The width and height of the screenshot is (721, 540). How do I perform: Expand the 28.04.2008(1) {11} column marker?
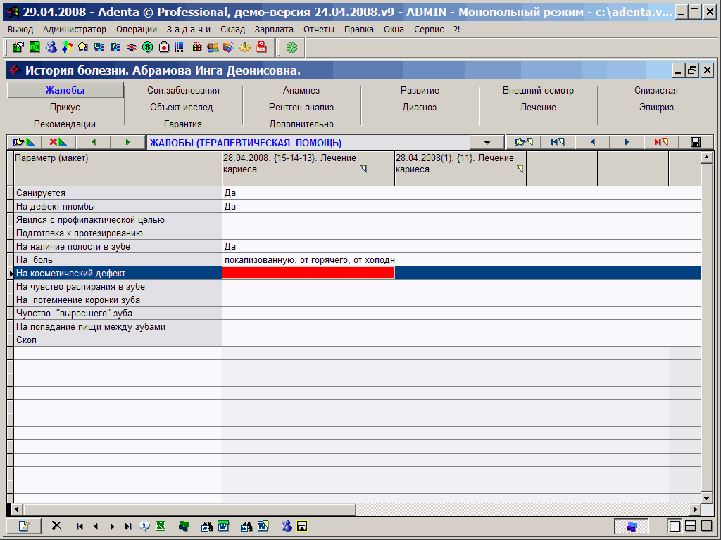pos(520,169)
